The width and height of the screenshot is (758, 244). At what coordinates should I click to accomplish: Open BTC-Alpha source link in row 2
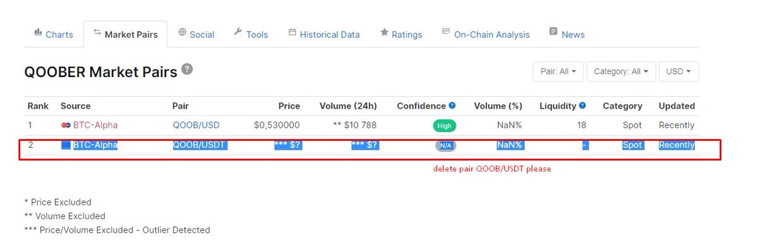(95, 145)
